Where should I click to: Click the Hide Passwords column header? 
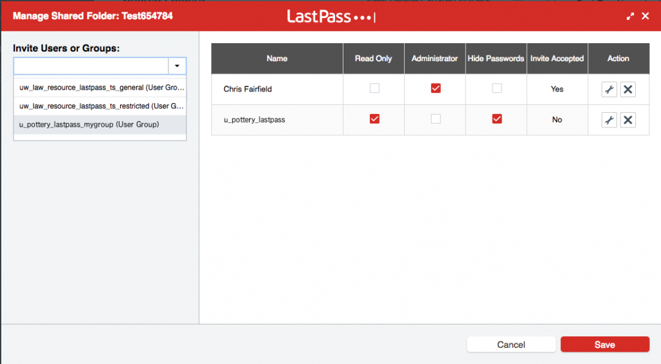pyautogui.click(x=496, y=59)
